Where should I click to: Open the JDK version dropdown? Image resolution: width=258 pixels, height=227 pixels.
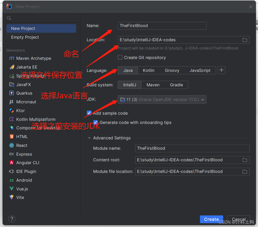tap(162, 100)
